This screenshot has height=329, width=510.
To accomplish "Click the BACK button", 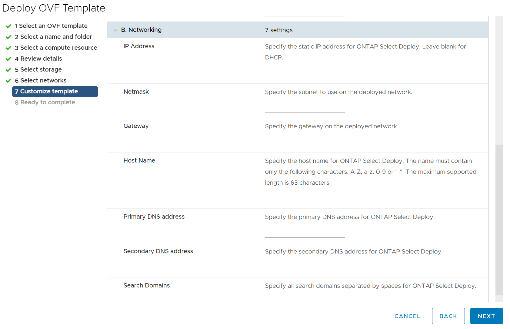I will [x=448, y=316].
